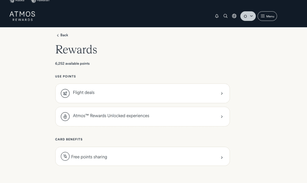Click the chevron on Unlocked experiences row
Screen dimensions: 307x183
222,117
